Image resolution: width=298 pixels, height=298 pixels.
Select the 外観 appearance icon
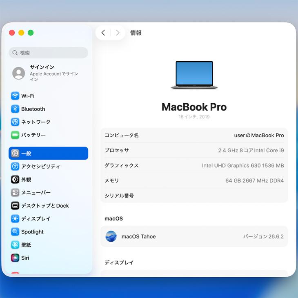[x=15, y=179]
